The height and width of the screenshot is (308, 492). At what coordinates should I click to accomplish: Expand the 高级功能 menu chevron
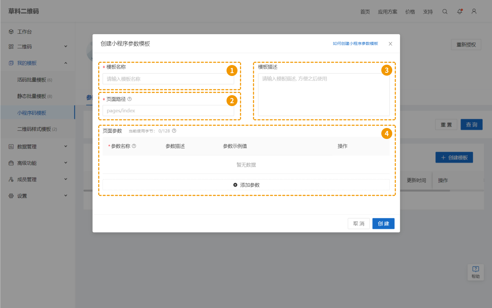66,163
